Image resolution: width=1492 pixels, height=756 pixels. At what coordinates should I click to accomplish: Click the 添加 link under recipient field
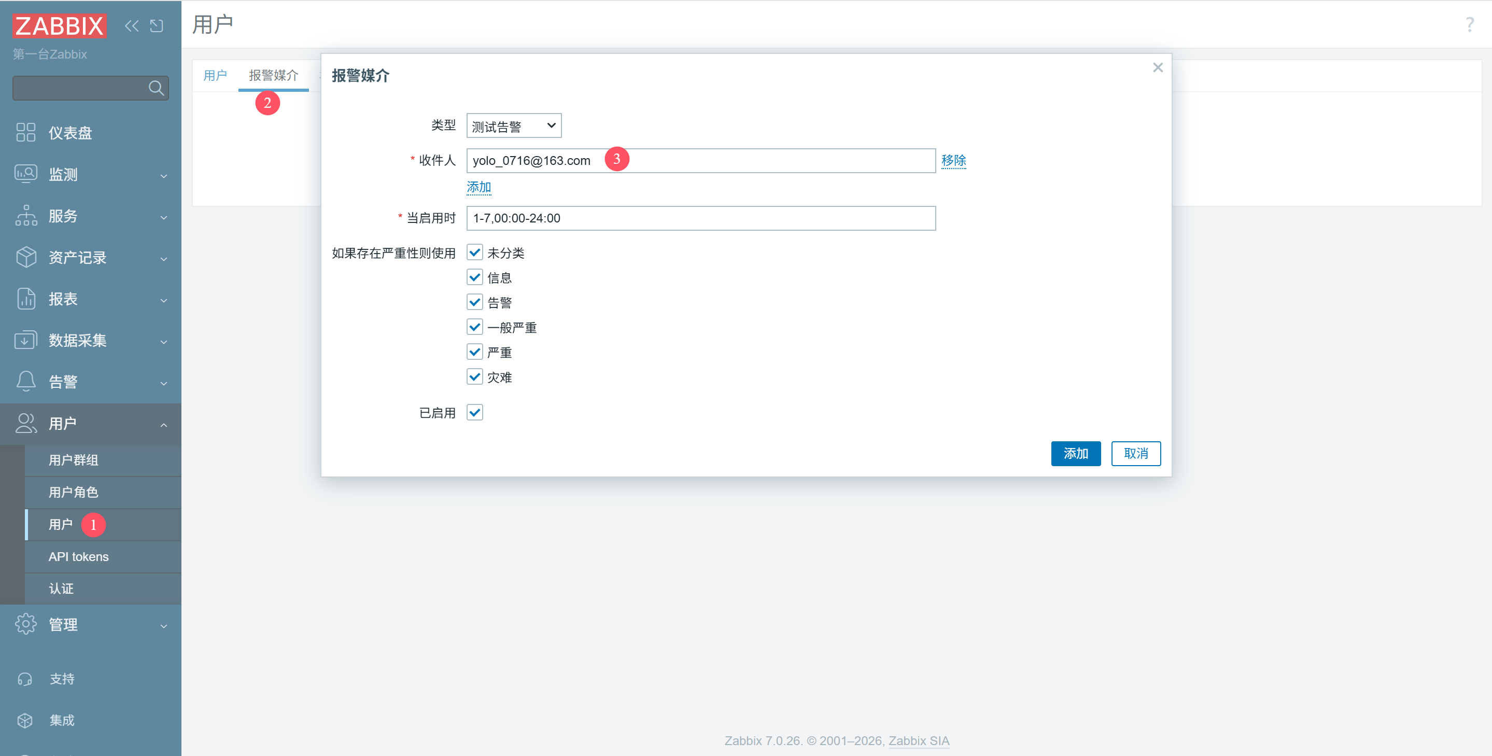[x=478, y=187]
